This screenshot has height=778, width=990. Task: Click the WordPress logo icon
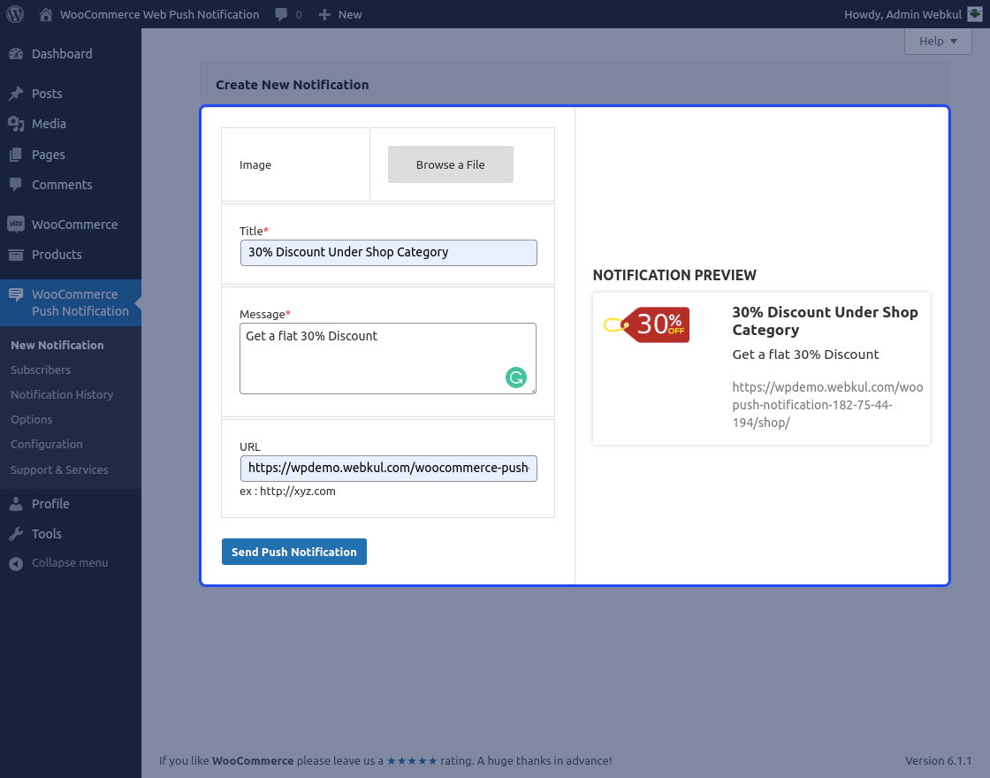click(x=15, y=14)
